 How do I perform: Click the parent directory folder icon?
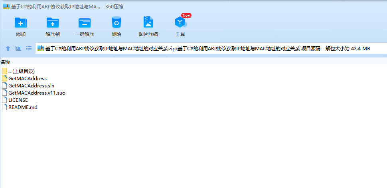[x=4, y=71]
